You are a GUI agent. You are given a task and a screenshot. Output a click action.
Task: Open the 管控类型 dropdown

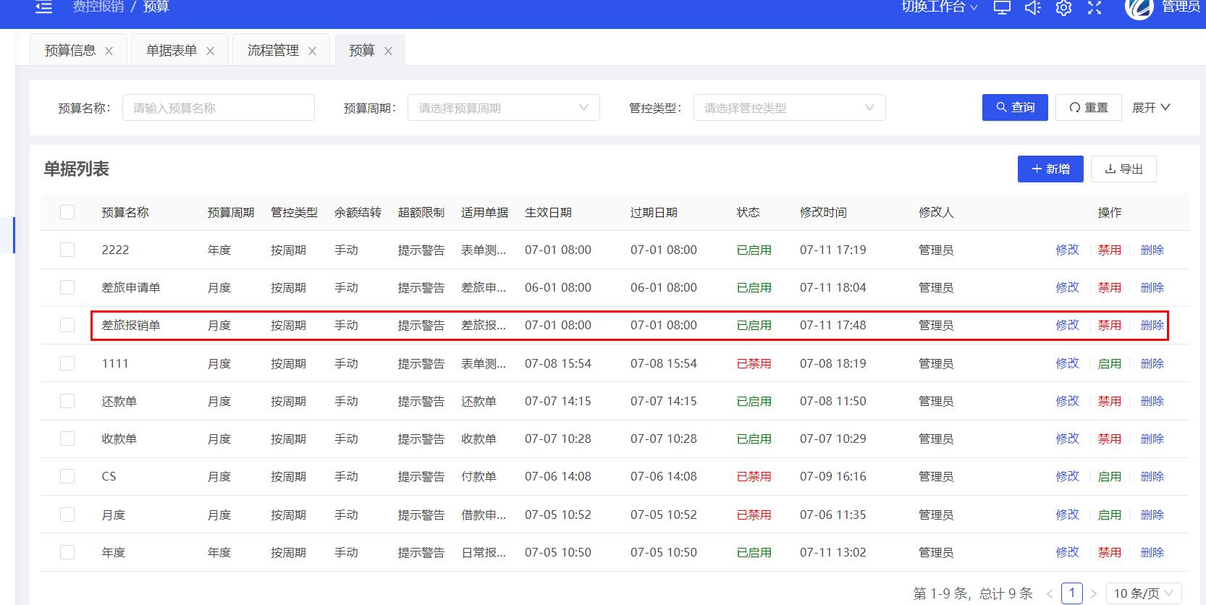[789, 108]
